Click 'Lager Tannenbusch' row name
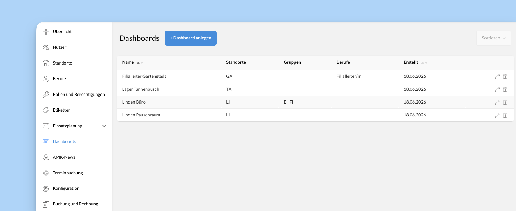This screenshot has height=211, width=516. click(x=140, y=89)
